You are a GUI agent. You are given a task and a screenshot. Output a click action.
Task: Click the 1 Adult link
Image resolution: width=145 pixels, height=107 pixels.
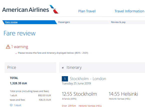pos(17,105)
